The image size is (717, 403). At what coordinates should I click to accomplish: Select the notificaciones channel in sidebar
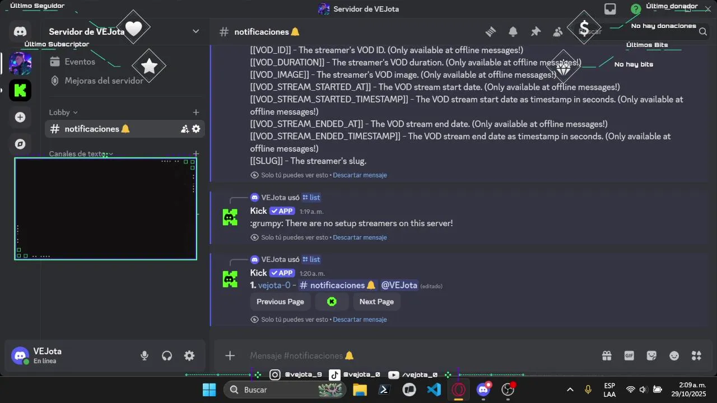pyautogui.click(x=125, y=129)
